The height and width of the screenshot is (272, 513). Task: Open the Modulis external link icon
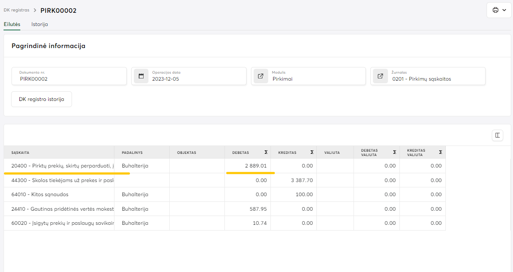(x=261, y=76)
